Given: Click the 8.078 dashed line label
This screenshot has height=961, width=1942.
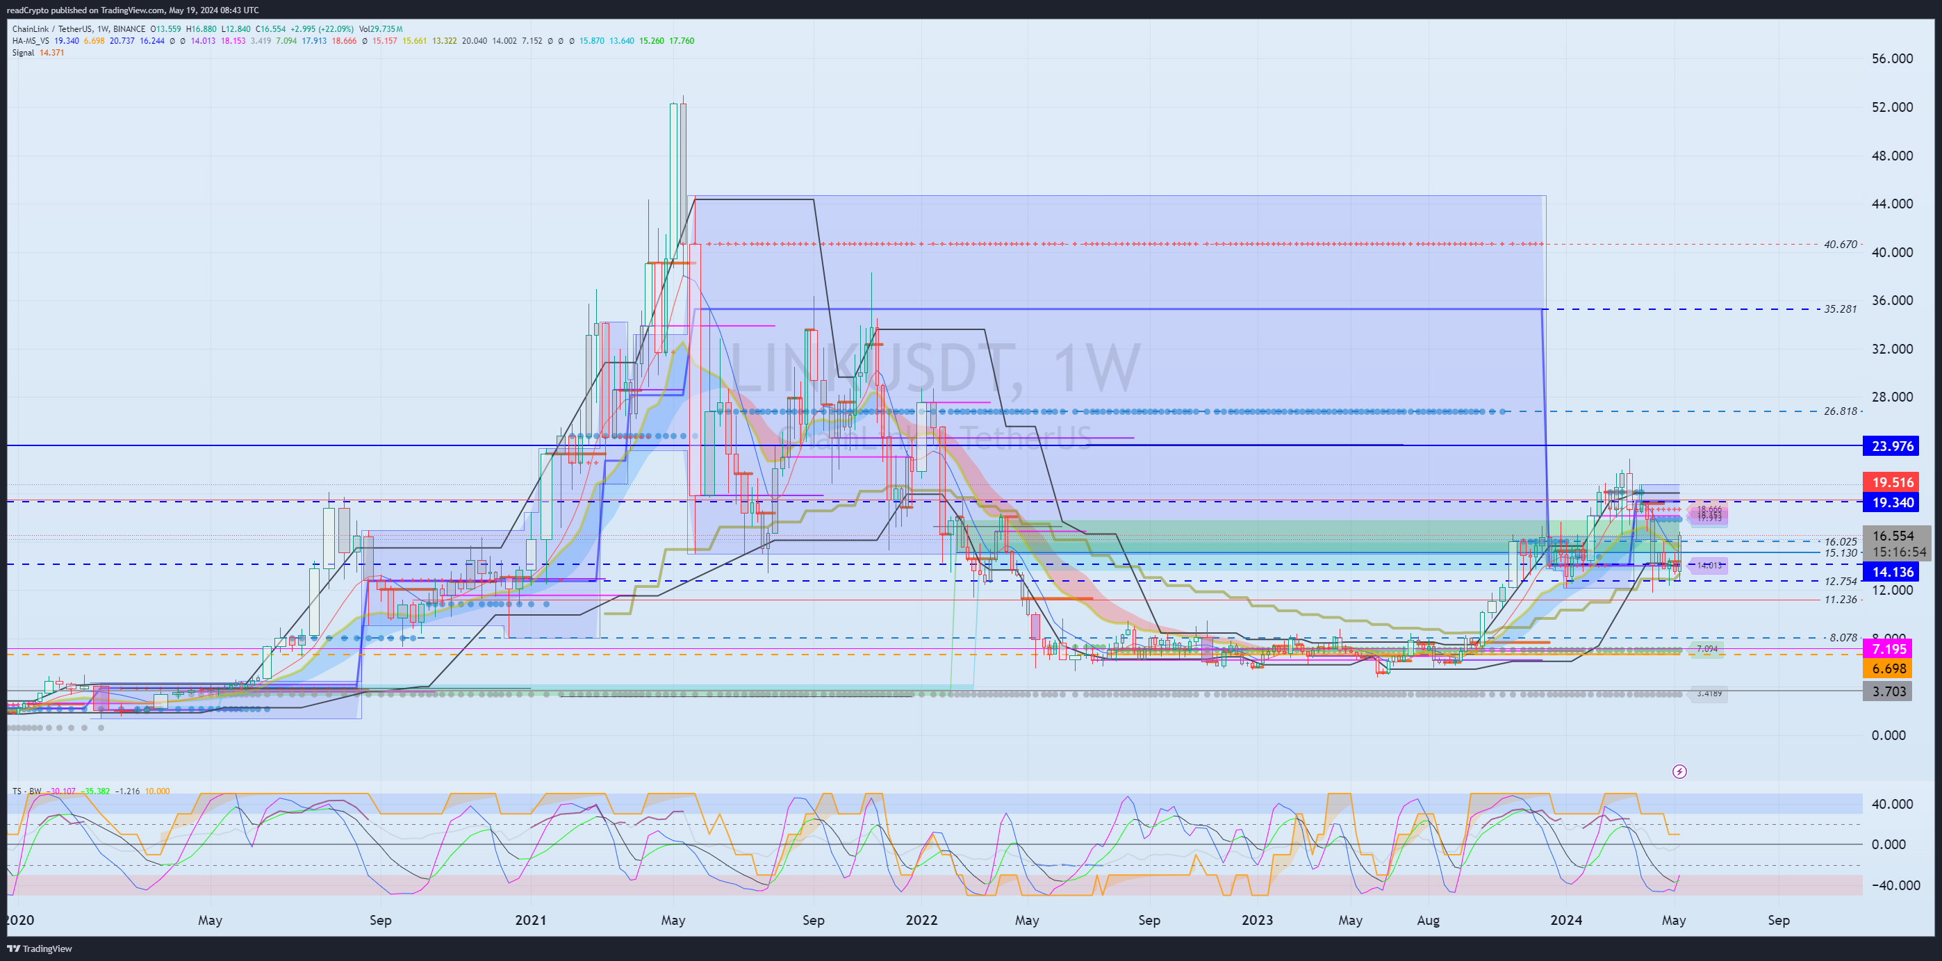Looking at the screenshot, I should pos(1843,638).
